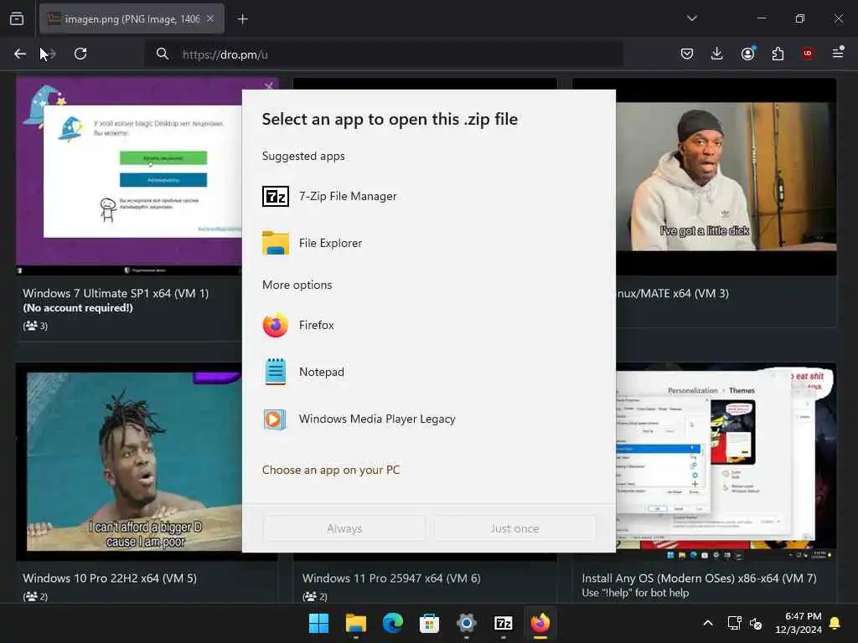Image resolution: width=858 pixels, height=643 pixels.
Task: Open Microsoft Store from the taskbar
Action: click(x=429, y=623)
